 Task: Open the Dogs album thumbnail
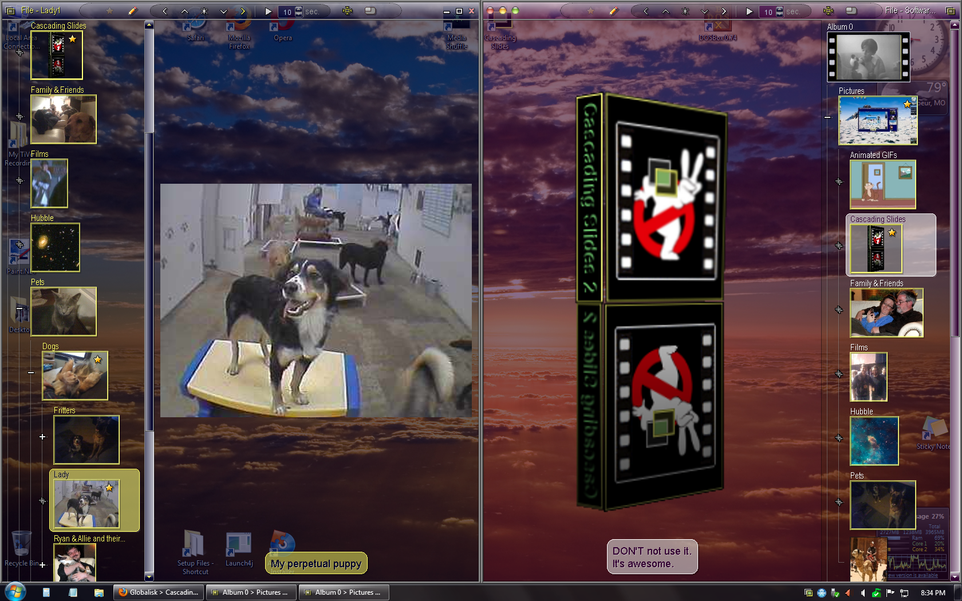pyautogui.click(x=75, y=375)
